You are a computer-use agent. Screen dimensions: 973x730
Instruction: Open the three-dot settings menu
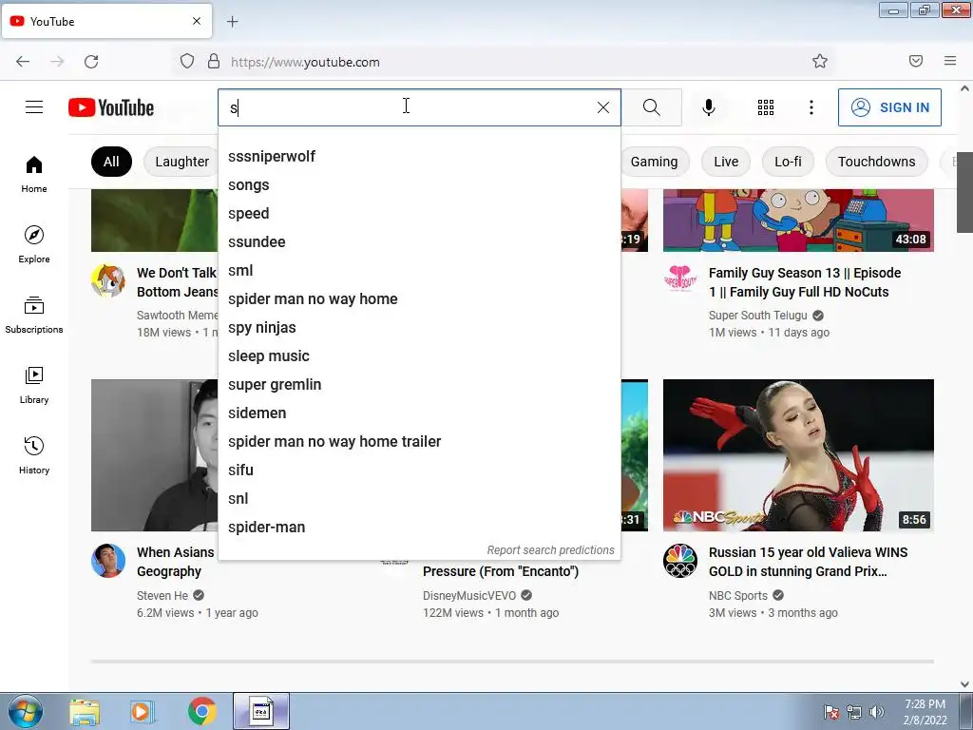click(811, 107)
